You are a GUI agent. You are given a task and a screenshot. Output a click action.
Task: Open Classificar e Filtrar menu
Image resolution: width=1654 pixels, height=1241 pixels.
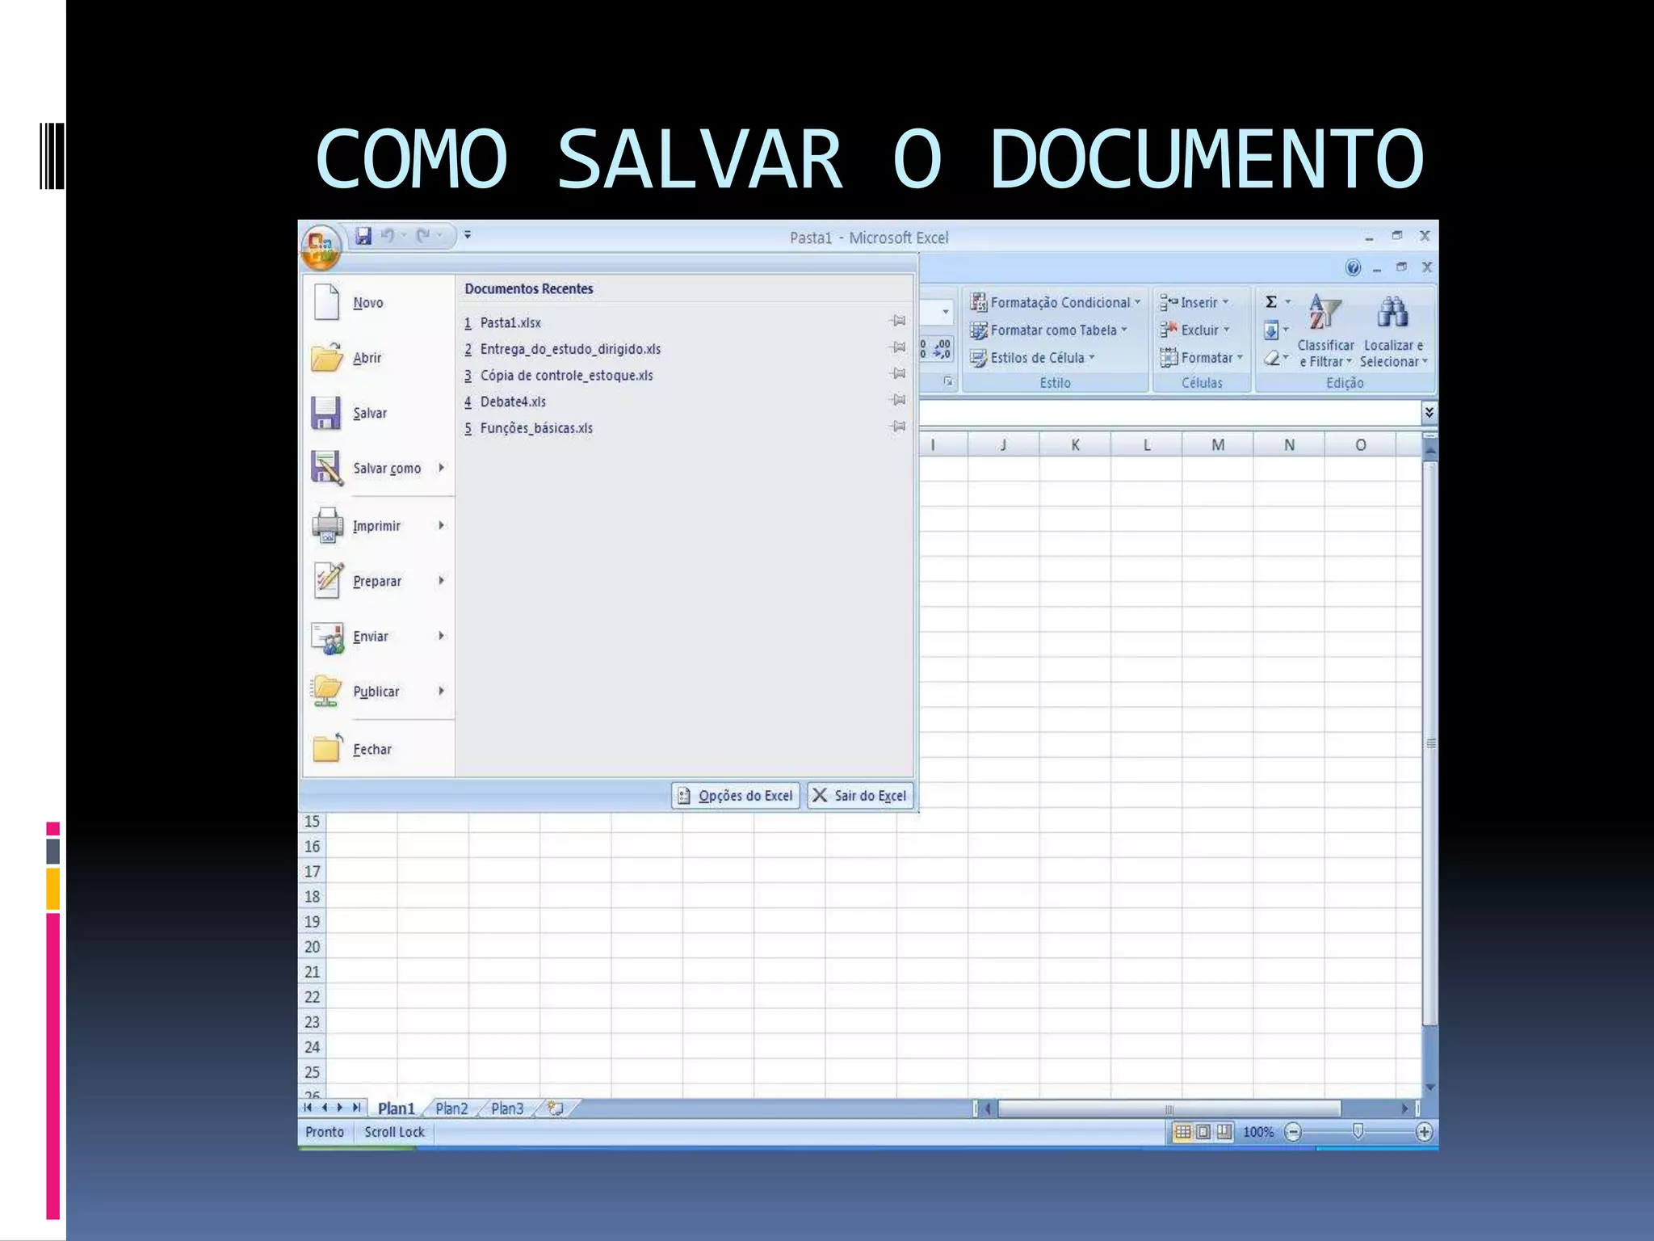coord(1325,331)
